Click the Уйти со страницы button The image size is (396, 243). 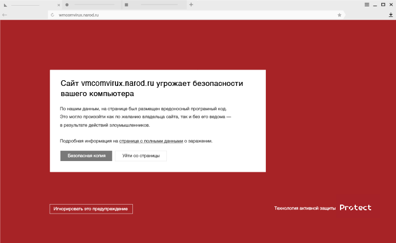pos(141,156)
